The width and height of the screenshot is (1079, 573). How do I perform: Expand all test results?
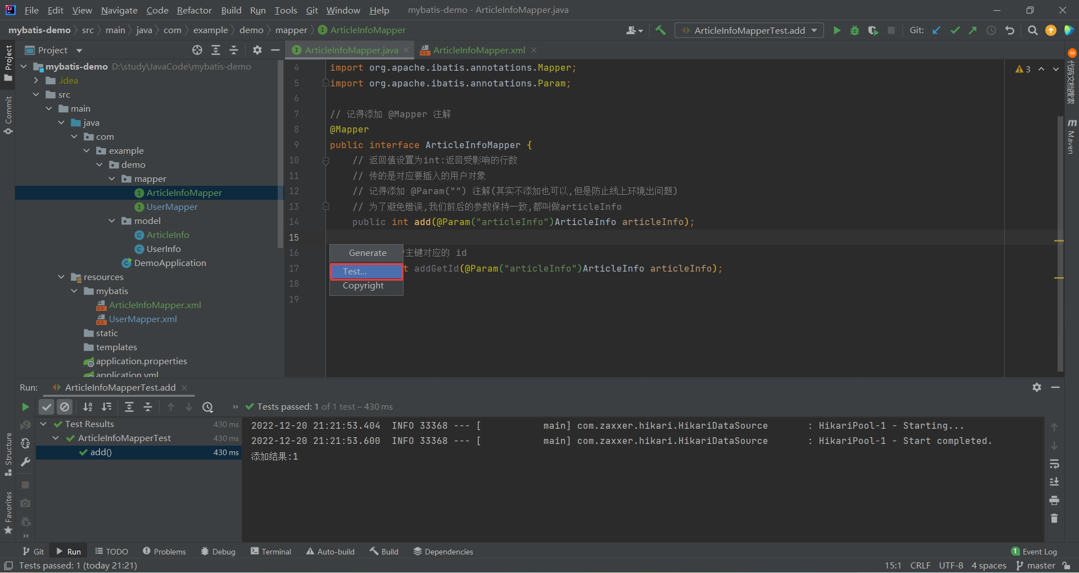(129, 407)
